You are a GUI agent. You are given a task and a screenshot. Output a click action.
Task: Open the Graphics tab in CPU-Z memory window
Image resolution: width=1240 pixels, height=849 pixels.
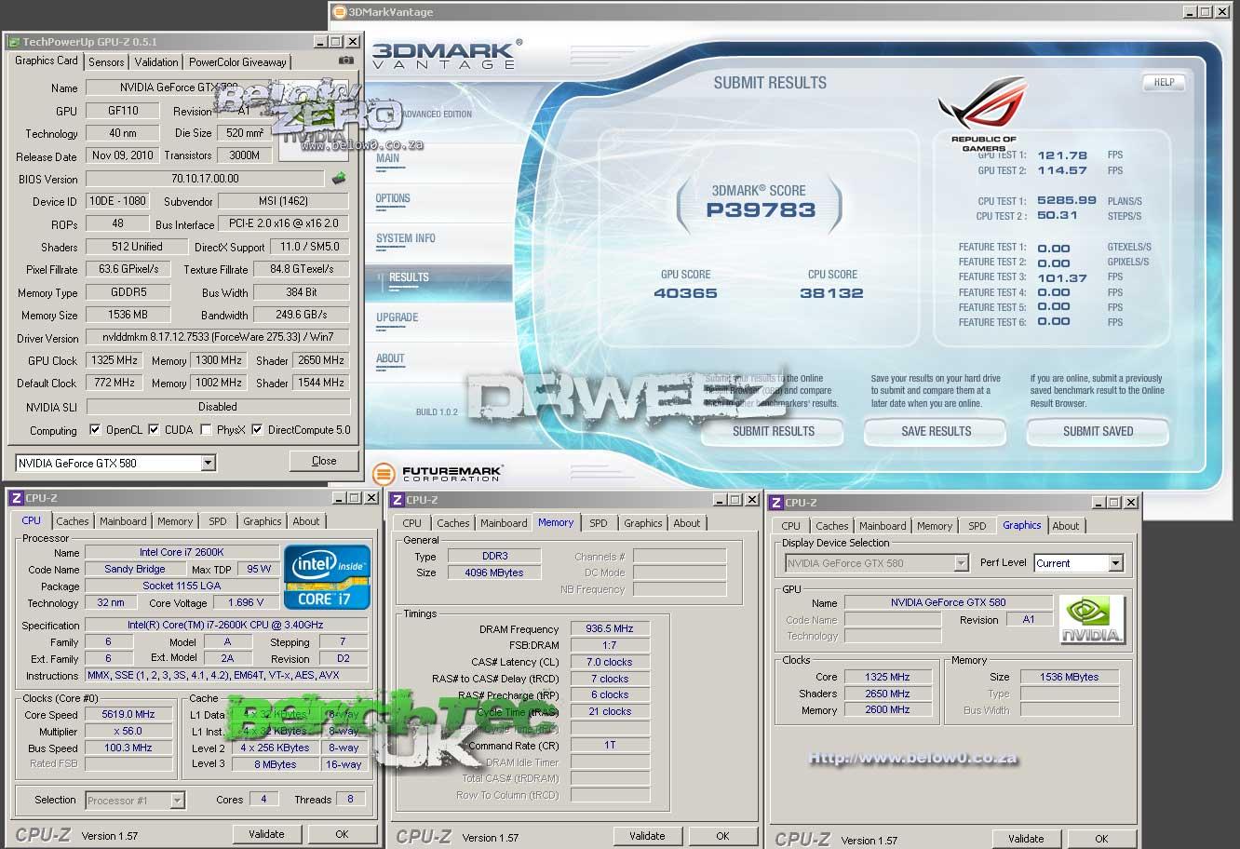(x=643, y=523)
